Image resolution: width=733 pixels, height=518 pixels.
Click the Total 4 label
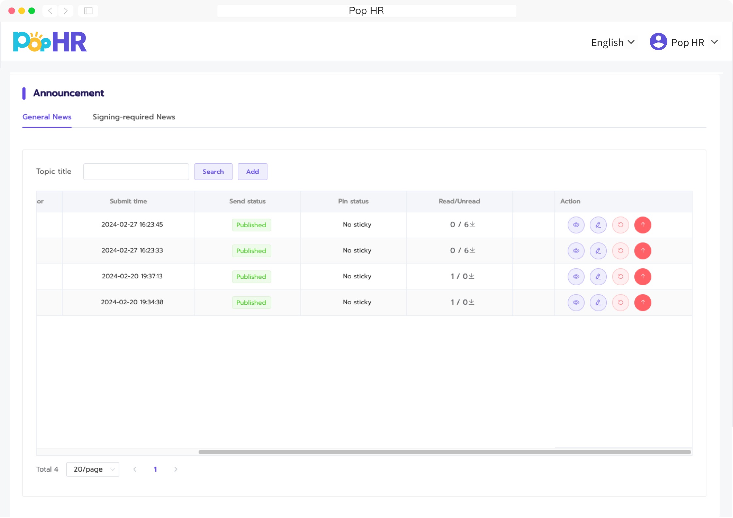[47, 469]
